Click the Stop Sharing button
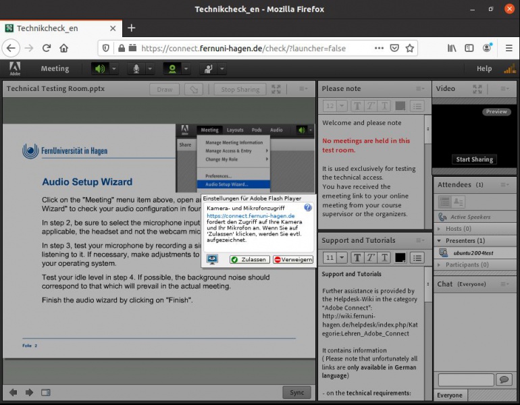The image size is (520, 405). tap(240, 90)
